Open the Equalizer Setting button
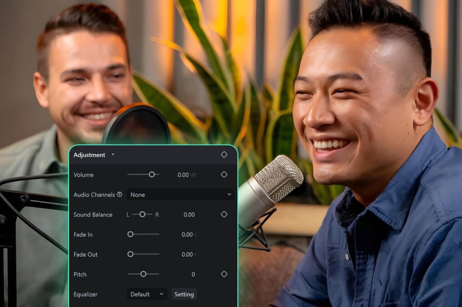462x307 pixels. pyautogui.click(x=184, y=294)
